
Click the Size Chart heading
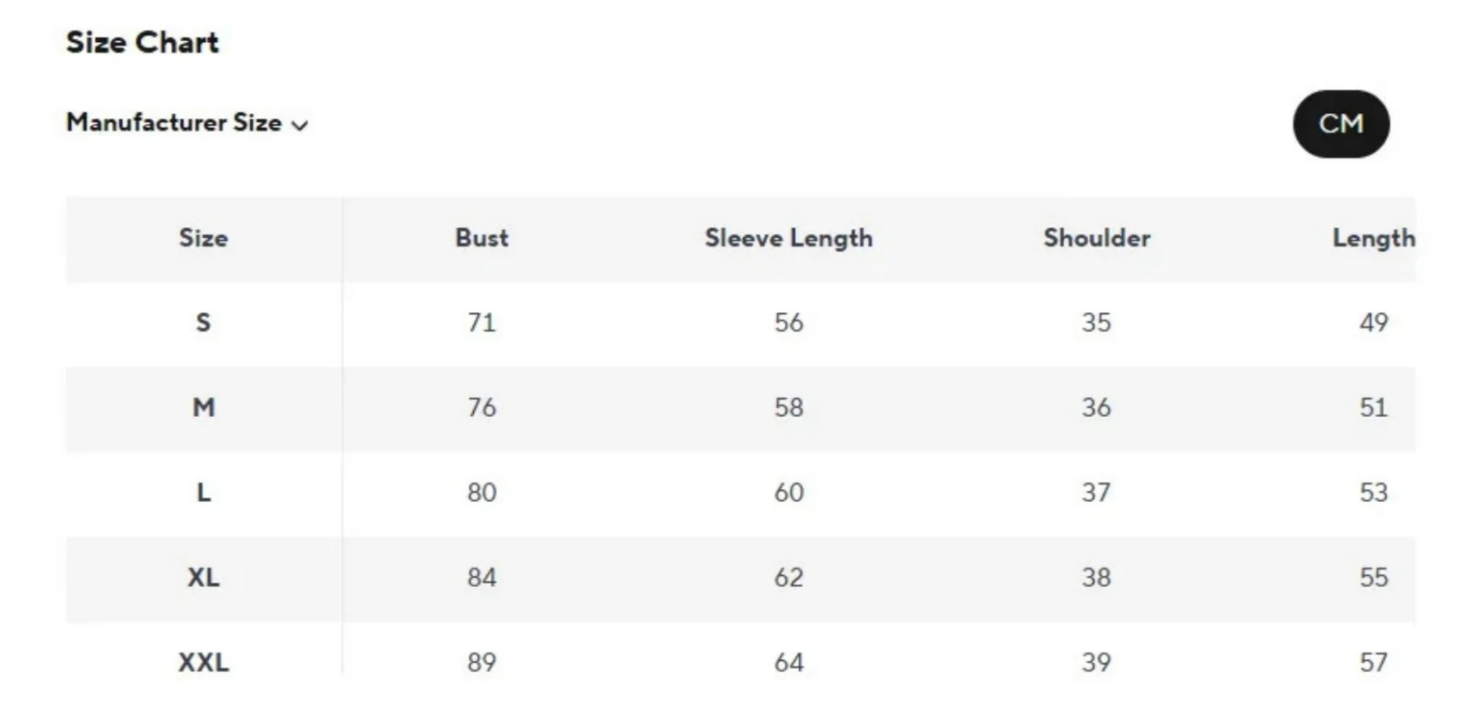tap(143, 42)
